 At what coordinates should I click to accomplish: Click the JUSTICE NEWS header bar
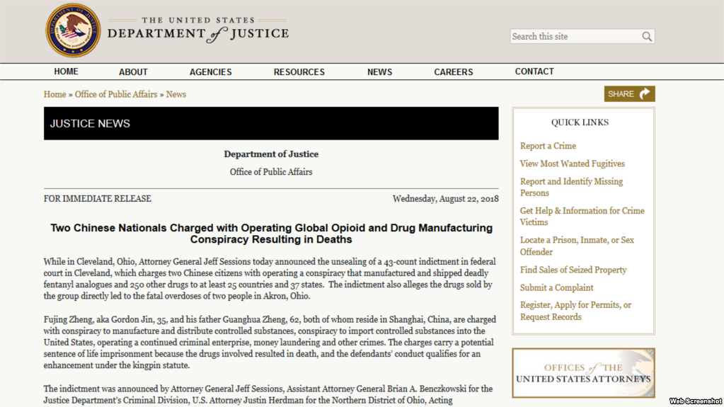tap(271, 123)
